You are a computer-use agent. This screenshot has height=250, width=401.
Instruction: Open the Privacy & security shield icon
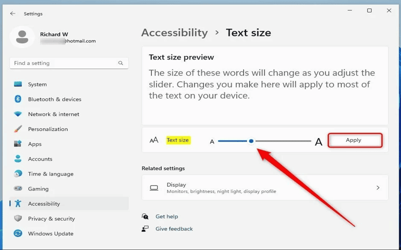point(18,218)
